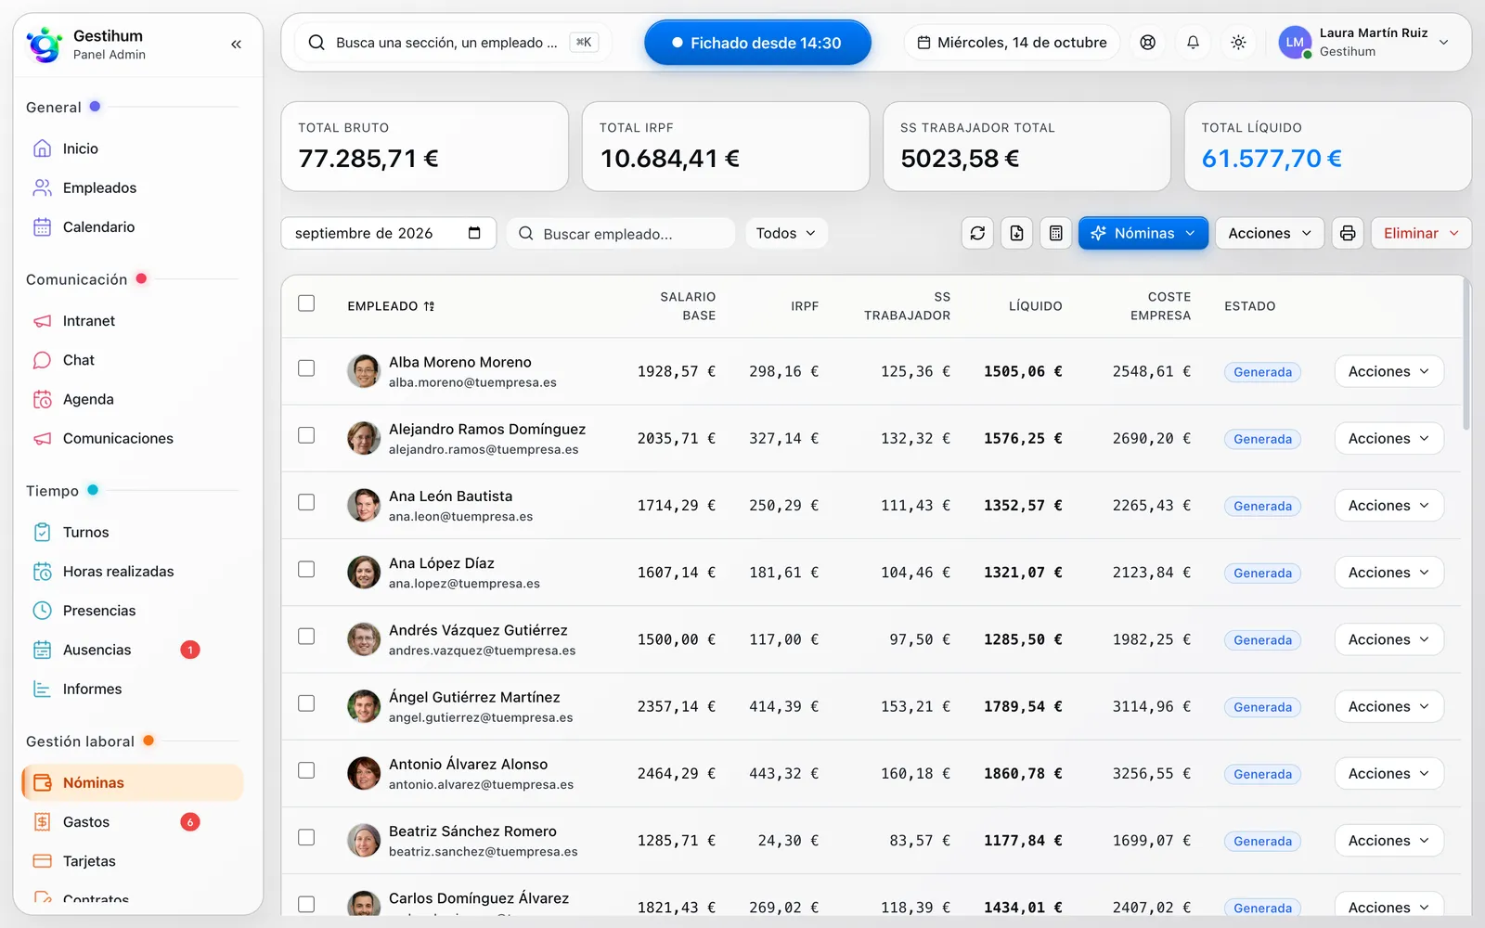Click the Ausencias badge showing 1
1485x928 pixels.
190,650
